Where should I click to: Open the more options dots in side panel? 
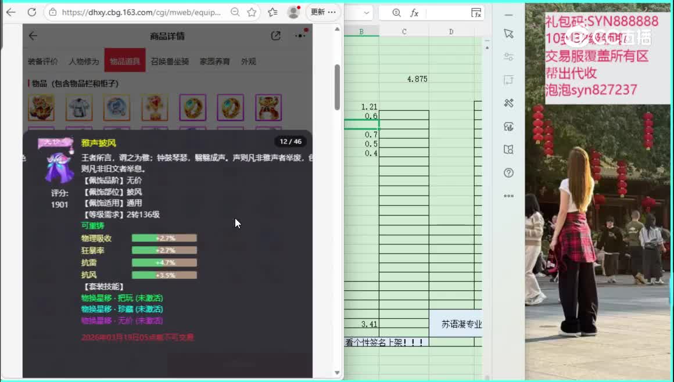508,196
